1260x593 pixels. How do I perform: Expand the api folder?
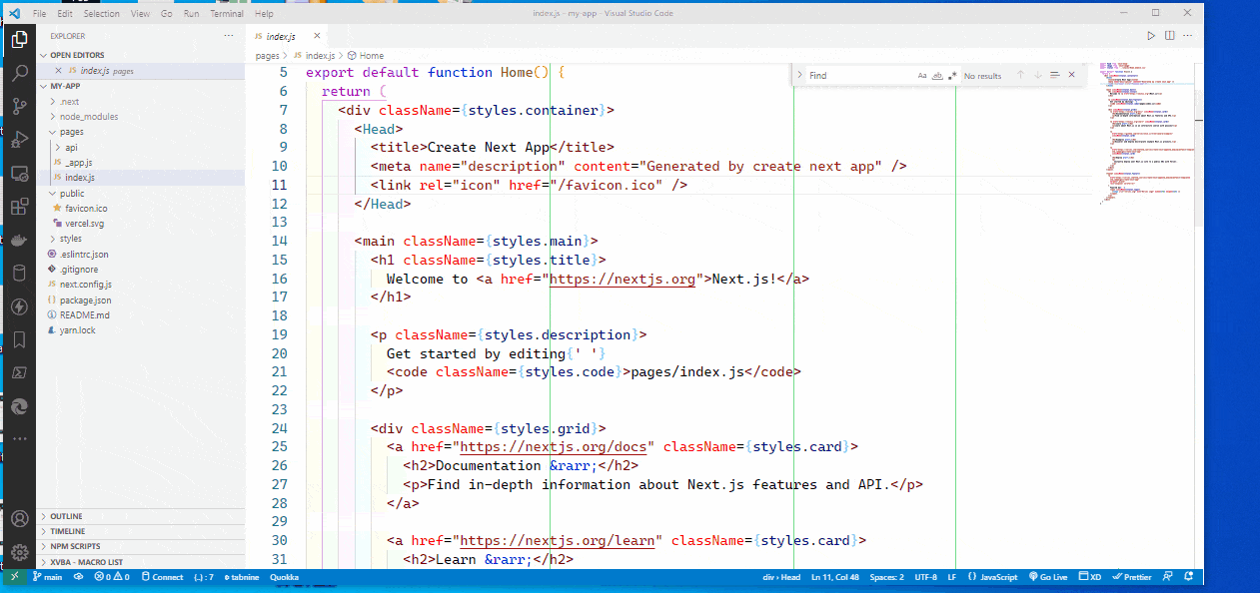(x=58, y=147)
